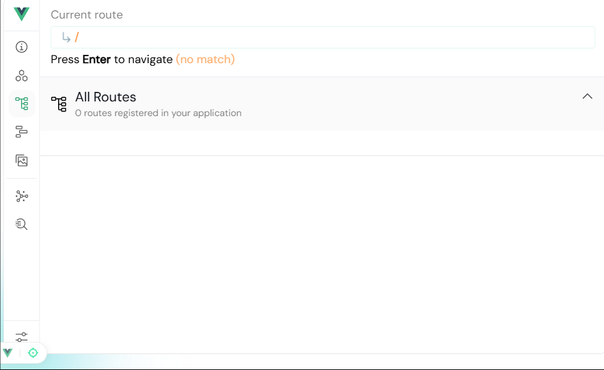The width and height of the screenshot is (604, 370).
Task: Click the Vue logo in bottom corner
Action: click(8, 352)
